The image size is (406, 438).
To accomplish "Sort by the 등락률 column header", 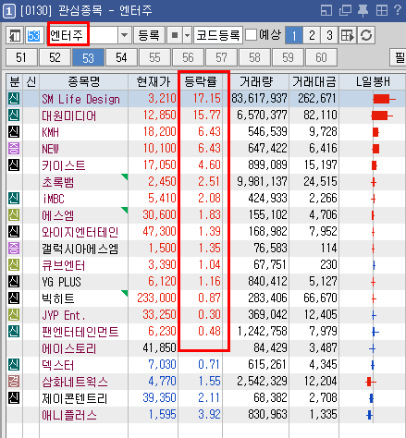I will click(201, 82).
